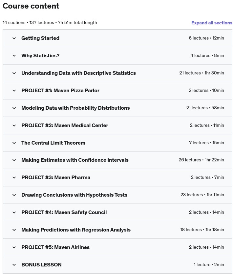Expand Getting Started section chevron

[x=14, y=38]
